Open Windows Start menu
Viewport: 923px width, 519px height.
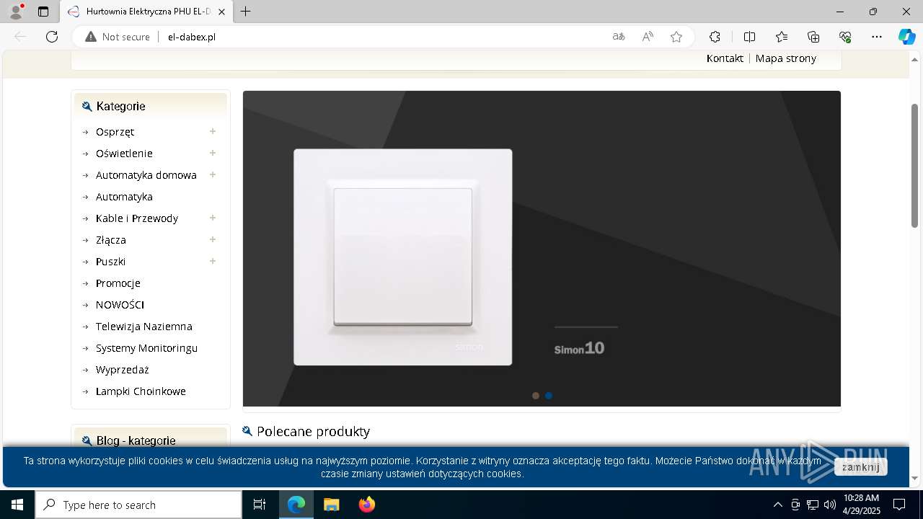[x=17, y=505]
